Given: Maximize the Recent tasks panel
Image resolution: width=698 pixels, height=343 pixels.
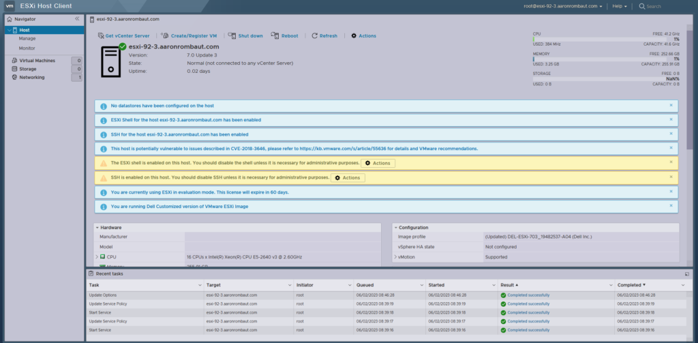Looking at the screenshot, I should [x=686, y=273].
